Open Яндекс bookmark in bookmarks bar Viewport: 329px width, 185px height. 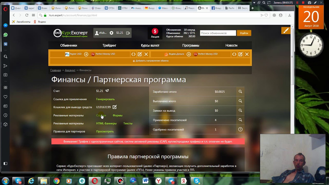[40, 22]
